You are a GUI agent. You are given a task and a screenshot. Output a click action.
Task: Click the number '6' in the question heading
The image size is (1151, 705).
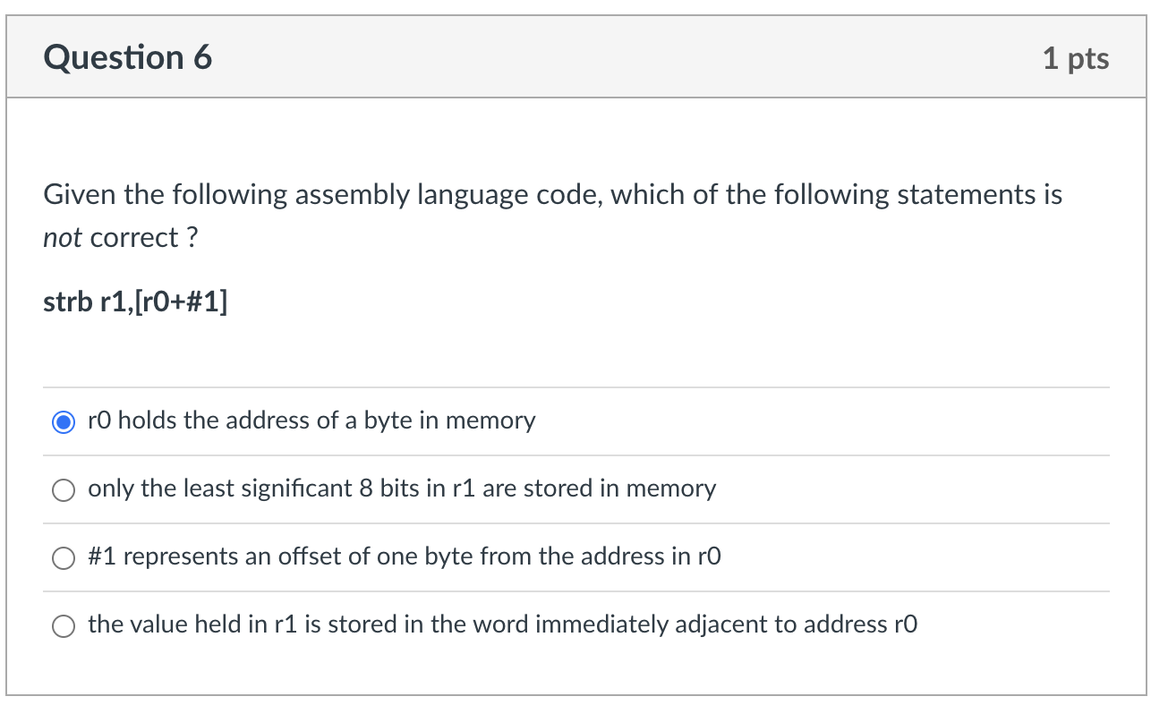click(203, 58)
